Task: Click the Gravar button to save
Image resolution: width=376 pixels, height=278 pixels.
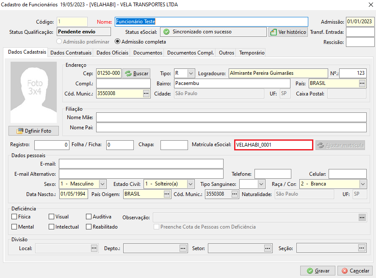Action: tap(318, 270)
